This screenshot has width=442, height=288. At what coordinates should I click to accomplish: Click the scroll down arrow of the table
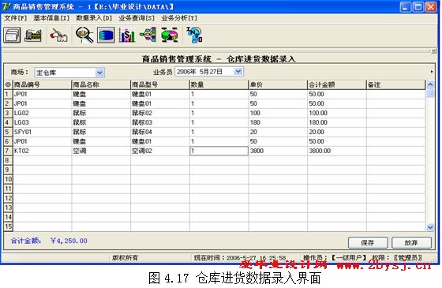click(x=430, y=227)
